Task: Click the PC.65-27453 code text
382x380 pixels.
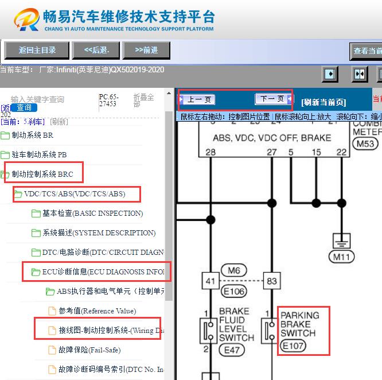Action: 109,100
